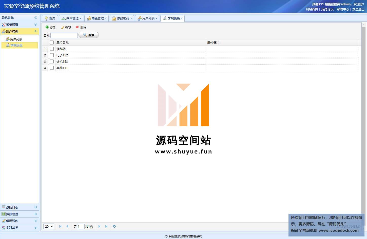Viewport: 367px width, 239px height.
Task: Select the 其他111 table cell
Action: pos(131,68)
